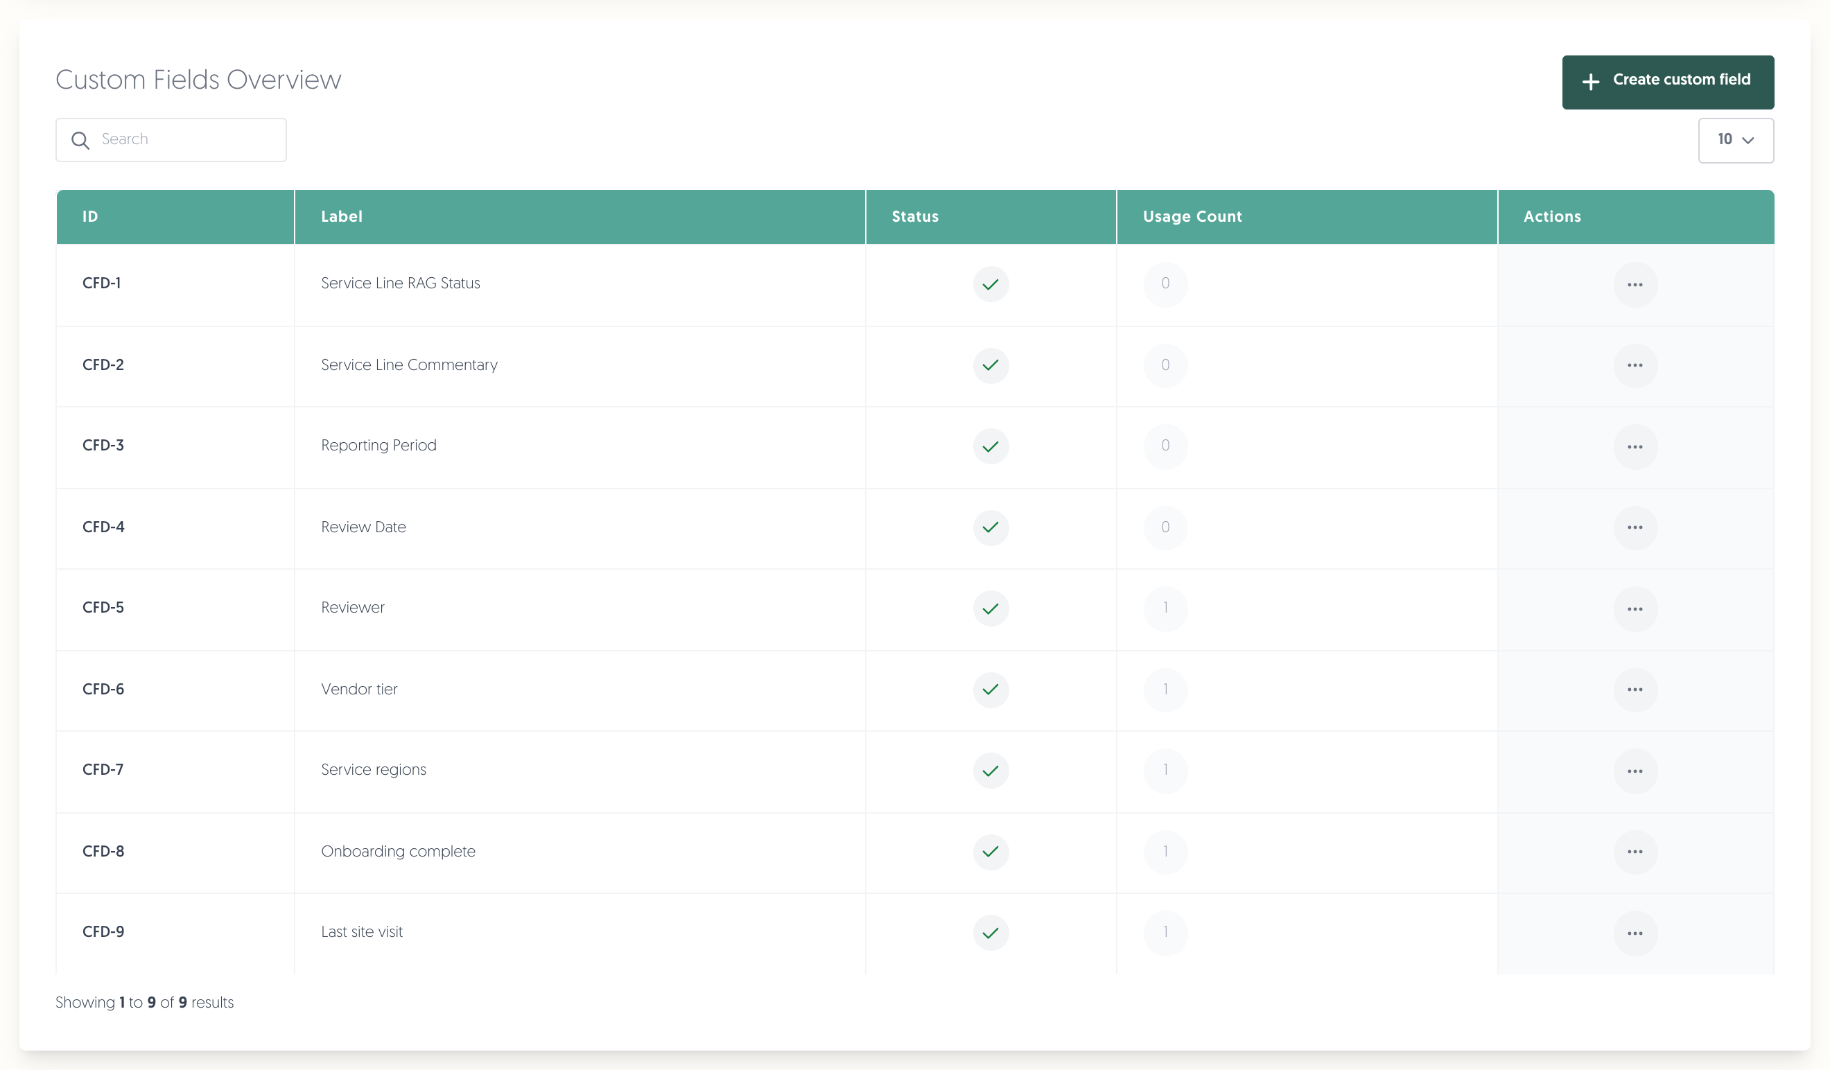Open actions menu for Service Line Commentary
The image size is (1830, 1070).
[1635, 365]
